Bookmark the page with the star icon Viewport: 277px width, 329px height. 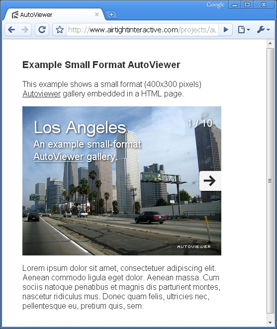60,30
